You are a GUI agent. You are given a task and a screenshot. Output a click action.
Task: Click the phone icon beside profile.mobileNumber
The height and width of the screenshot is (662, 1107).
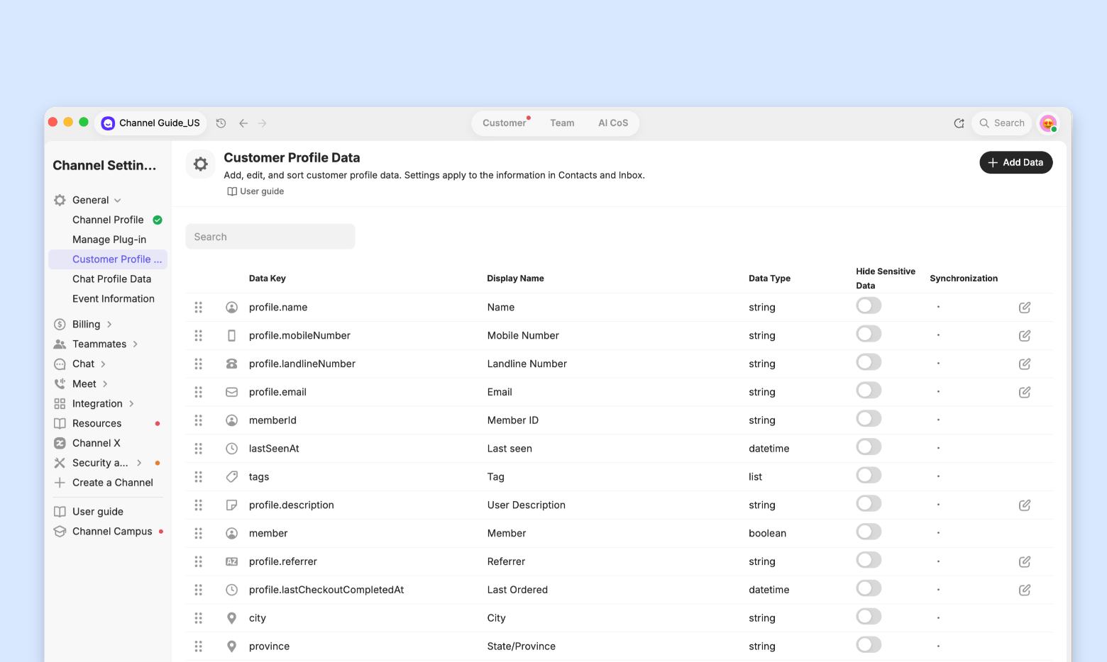pos(231,335)
